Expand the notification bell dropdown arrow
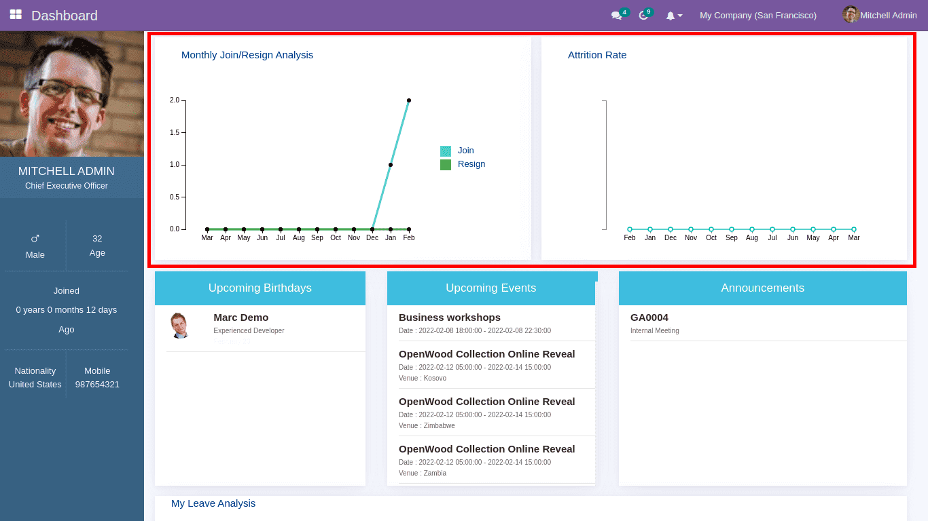This screenshot has width=928, height=521. 680,16
